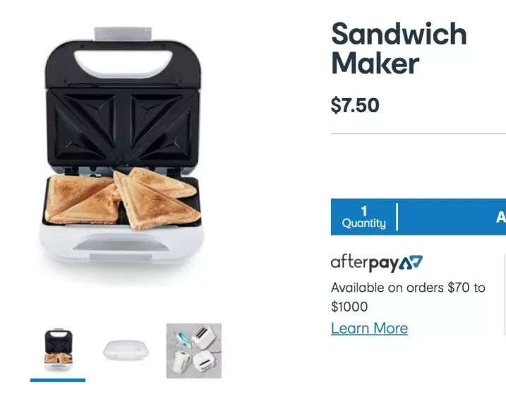This screenshot has height=404, width=506.
Task: Click the Afterpay availability text
Action: tap(408, 297)
